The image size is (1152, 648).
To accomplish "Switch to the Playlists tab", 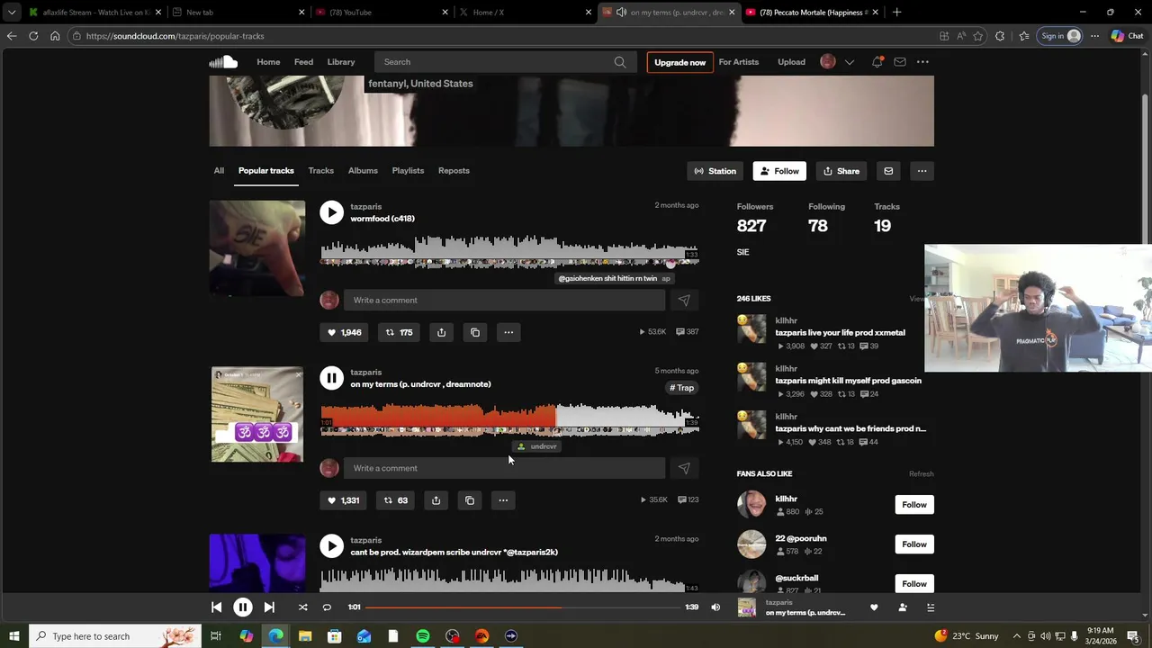I will coord(408,171).
